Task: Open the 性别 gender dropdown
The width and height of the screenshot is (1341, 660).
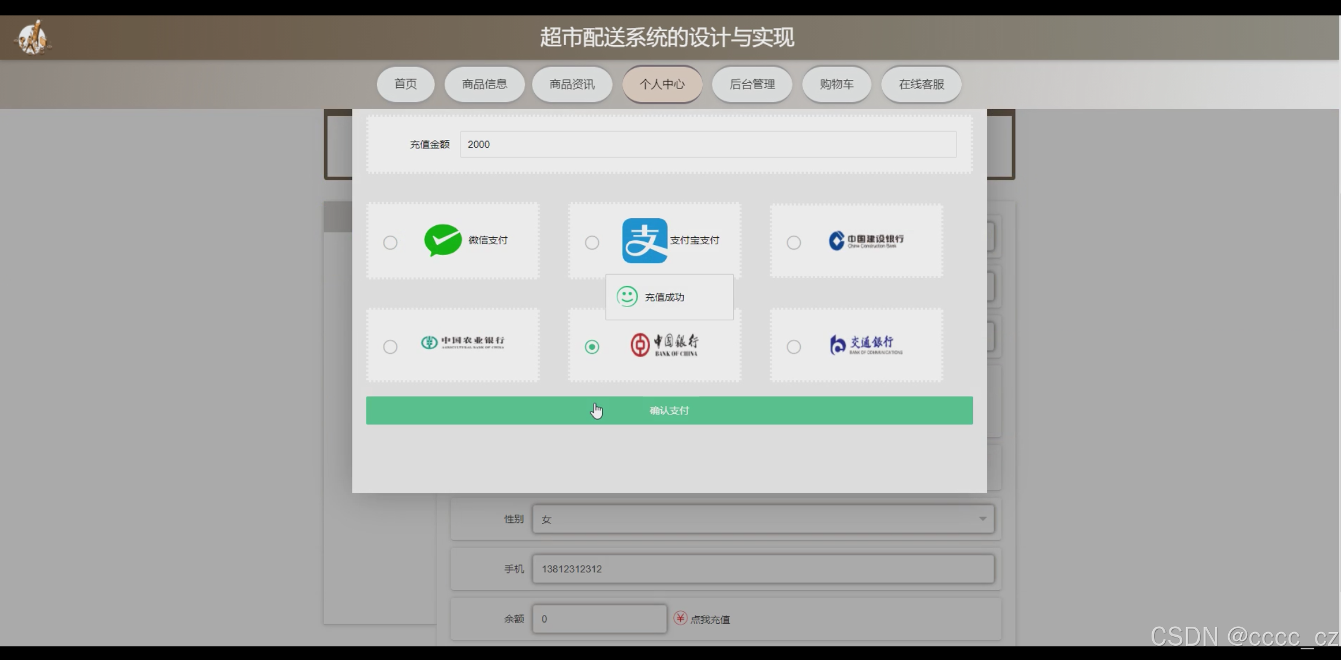Action: [763, 519]
